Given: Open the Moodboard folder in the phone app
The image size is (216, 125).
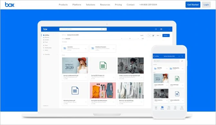Looking at the screenshot, I should (176, 68).
